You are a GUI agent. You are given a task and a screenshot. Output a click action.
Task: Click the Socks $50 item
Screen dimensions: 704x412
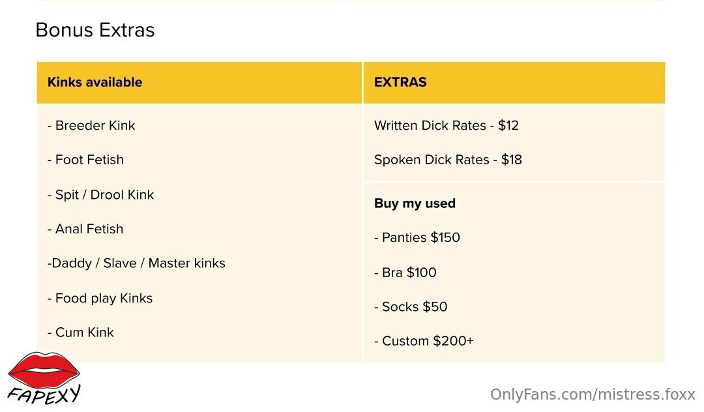[x=411, y=307]
